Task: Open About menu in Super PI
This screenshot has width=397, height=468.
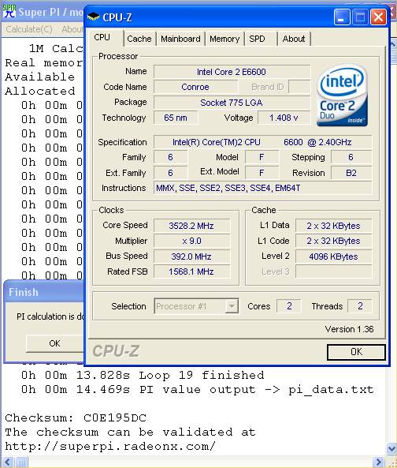Action: [72, 29]
